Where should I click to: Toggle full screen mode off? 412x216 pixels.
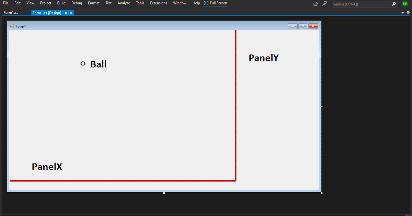(215, 3)
